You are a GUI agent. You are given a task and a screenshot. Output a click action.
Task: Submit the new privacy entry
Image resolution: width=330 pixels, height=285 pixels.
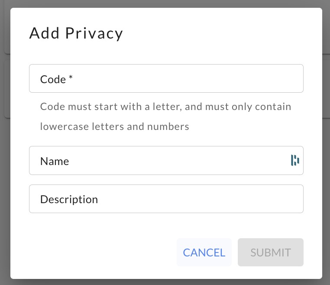click(270, 252)
